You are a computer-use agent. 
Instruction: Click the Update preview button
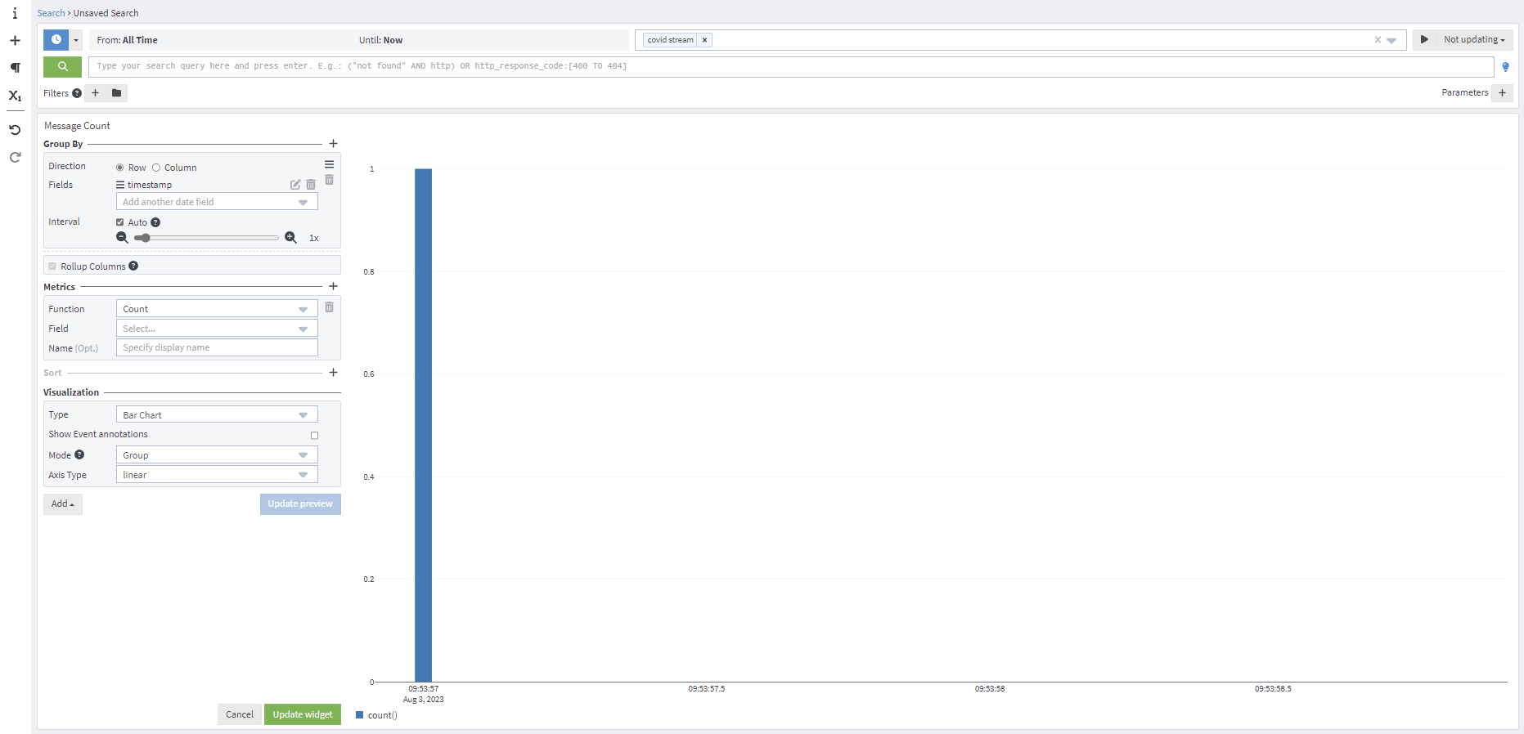coord(300,504)
